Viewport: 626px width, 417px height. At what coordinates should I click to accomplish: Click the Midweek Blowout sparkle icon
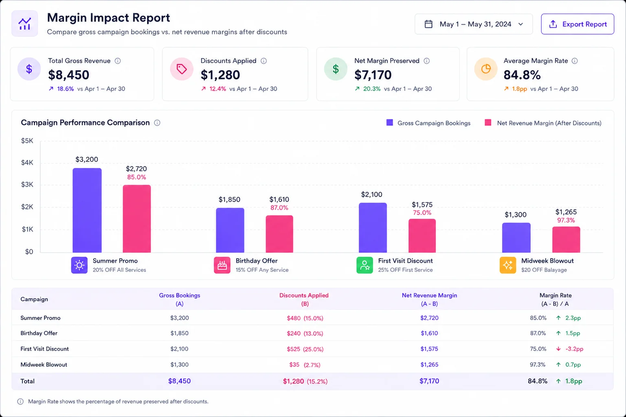tap(508, 265)
